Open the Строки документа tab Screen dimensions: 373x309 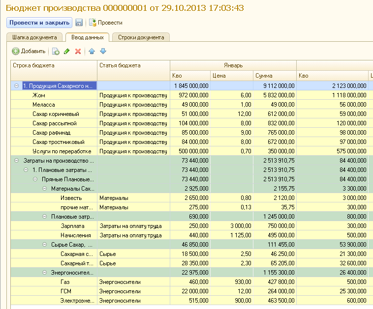coord(141,37)
